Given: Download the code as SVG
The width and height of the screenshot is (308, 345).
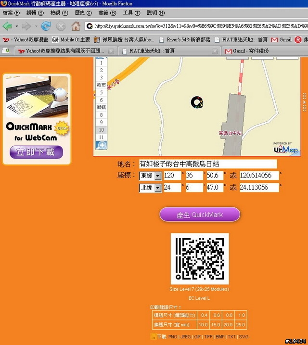Looking at the screenshot, I should point(244,337).
